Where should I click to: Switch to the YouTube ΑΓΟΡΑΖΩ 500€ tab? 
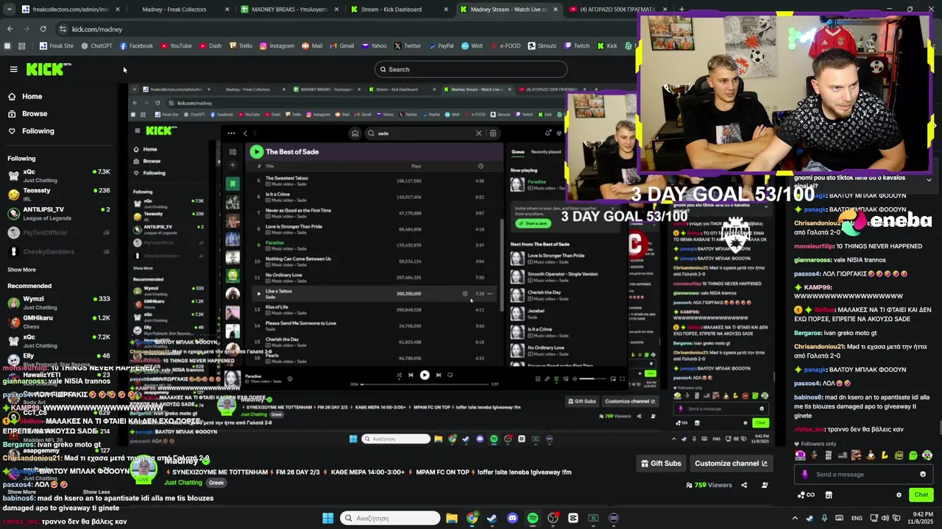618,10
